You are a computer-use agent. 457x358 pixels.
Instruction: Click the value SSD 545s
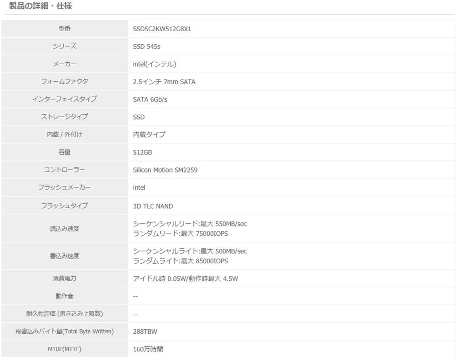coord(146,46)
